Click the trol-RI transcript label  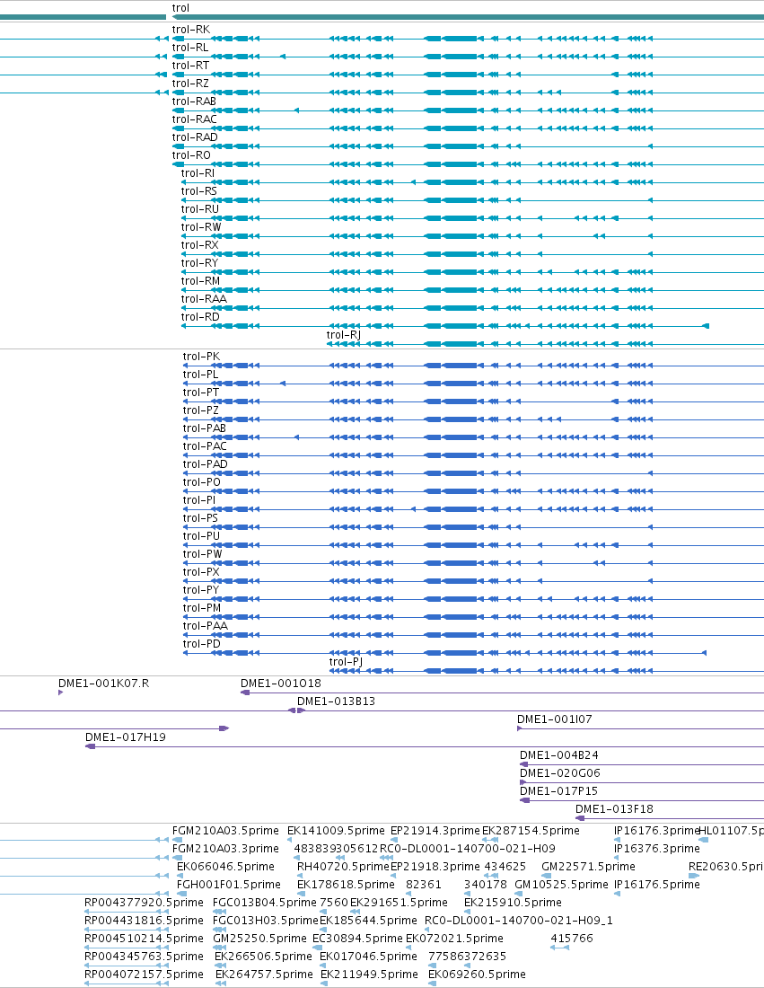pos(198,173)
